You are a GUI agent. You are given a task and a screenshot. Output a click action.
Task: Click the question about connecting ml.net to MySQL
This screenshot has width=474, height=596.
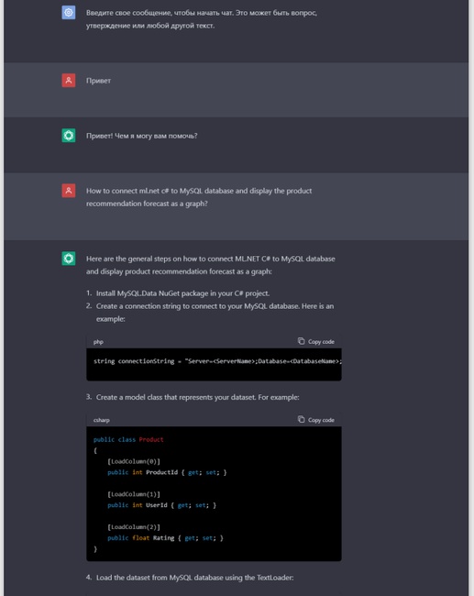pos(199,197)
